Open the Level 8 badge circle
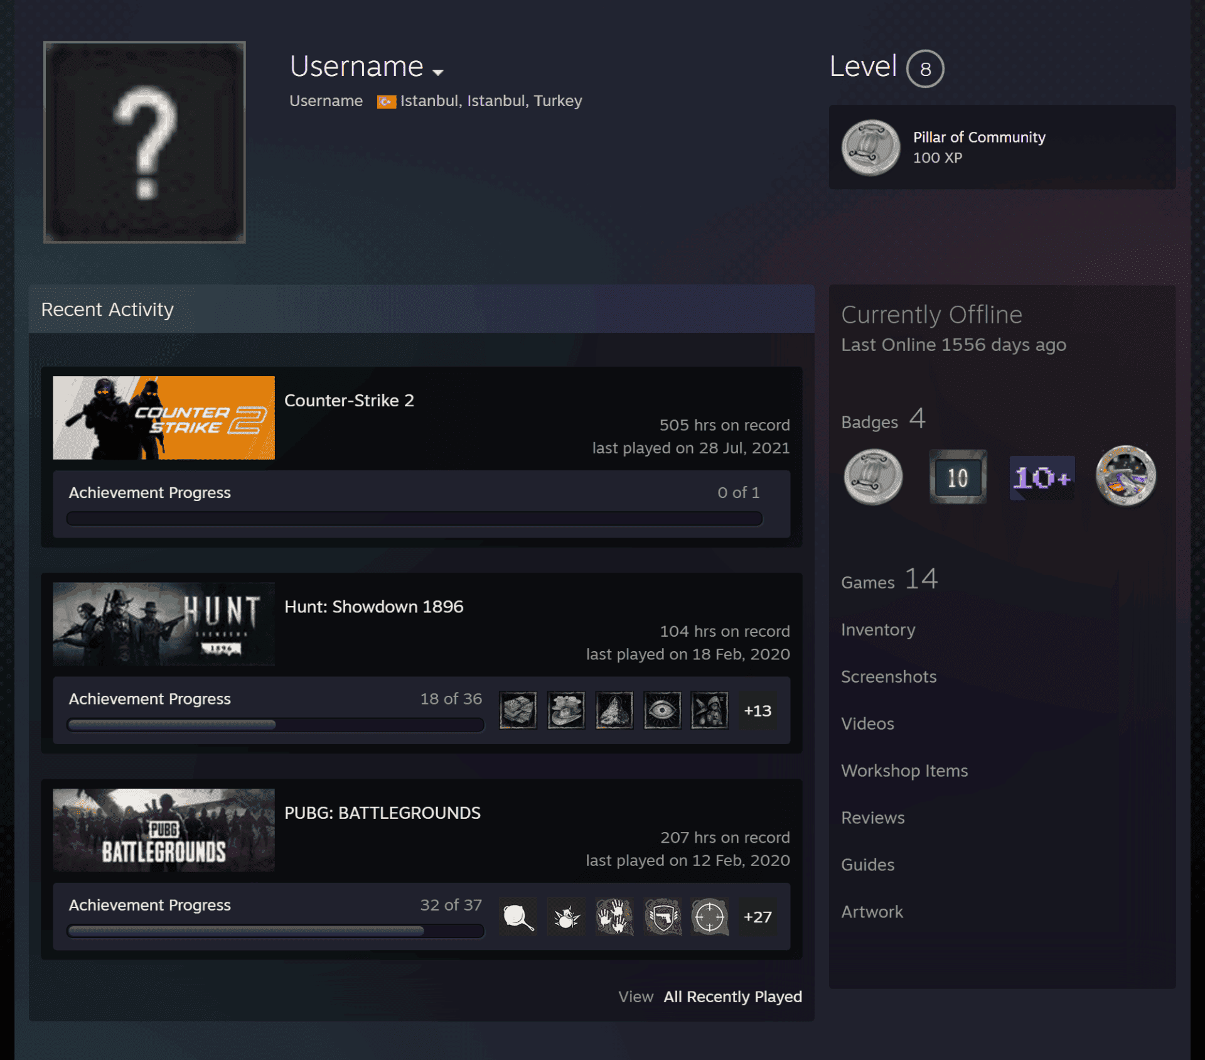The image size is (1205, 1060). 925,68
